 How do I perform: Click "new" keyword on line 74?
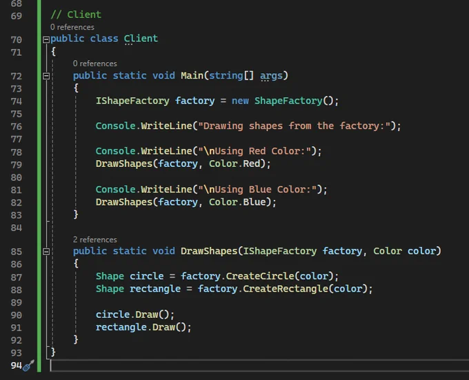(x=240, y=101)
